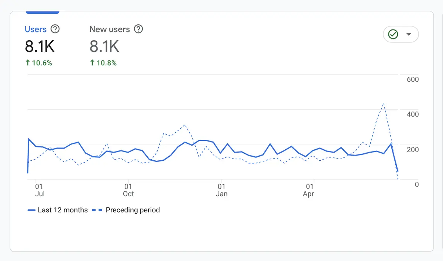Image resolution: width=443 pixels, height=261 pixels.
Task: Click the solid line legend marker
Action: click(31, 210)
